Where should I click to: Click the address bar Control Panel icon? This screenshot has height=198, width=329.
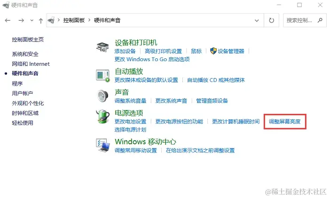[x=51, y=20]
